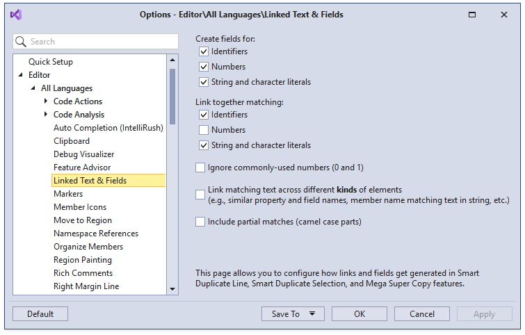
Task: Expand the Code Analysis node
Action: pyautogui.click(x=46, y=115)
